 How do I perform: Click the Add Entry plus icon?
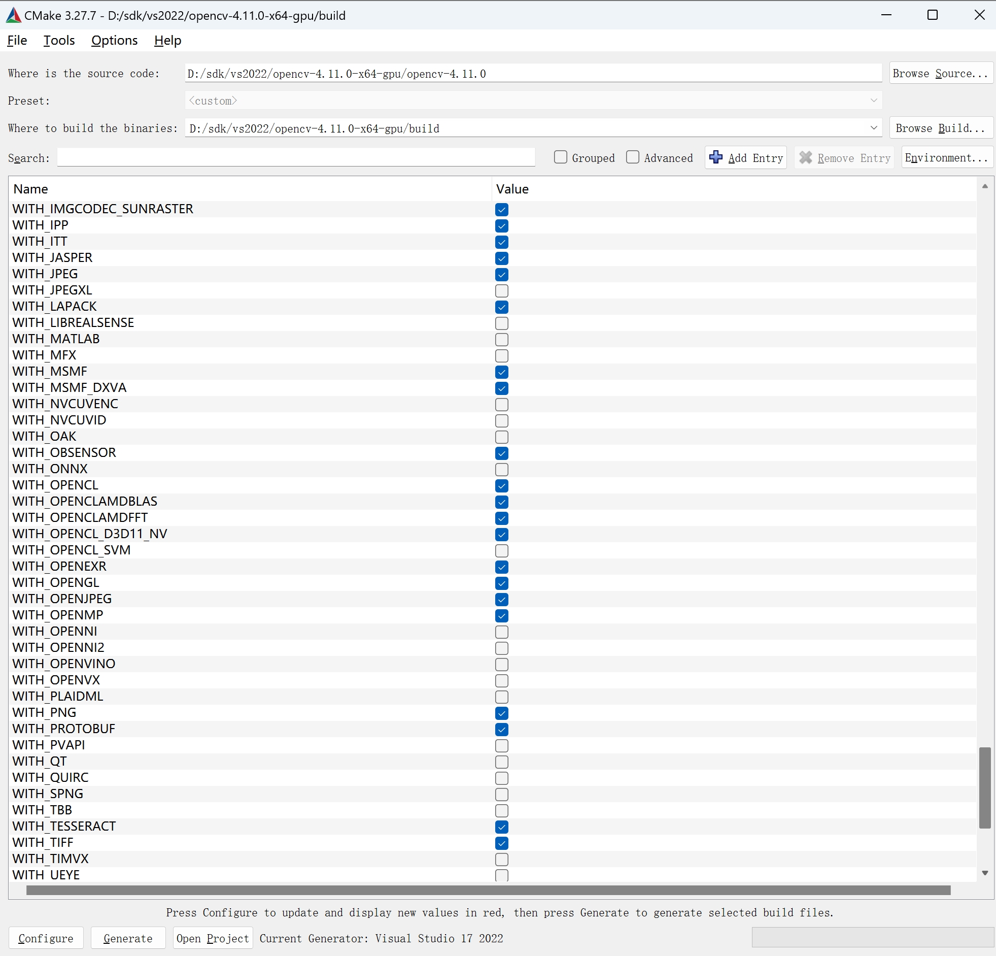[716, 157]
